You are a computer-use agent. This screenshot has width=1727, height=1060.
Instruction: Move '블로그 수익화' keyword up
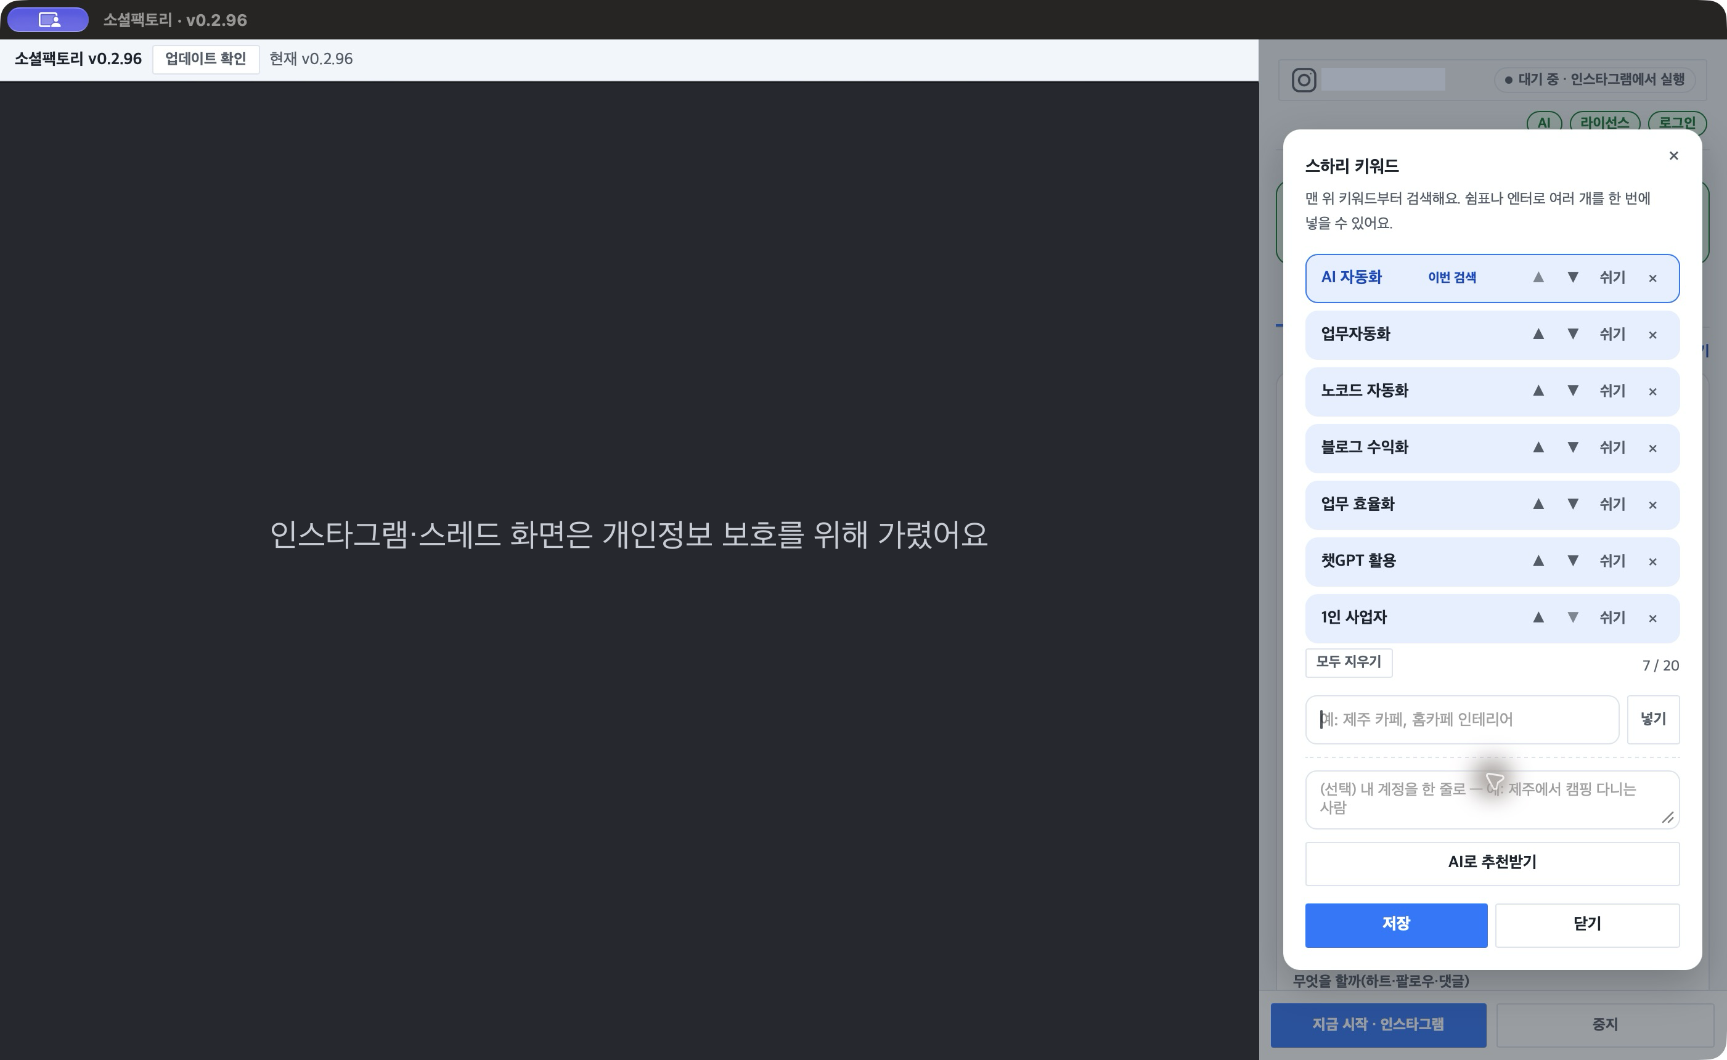coord(1538,448)
